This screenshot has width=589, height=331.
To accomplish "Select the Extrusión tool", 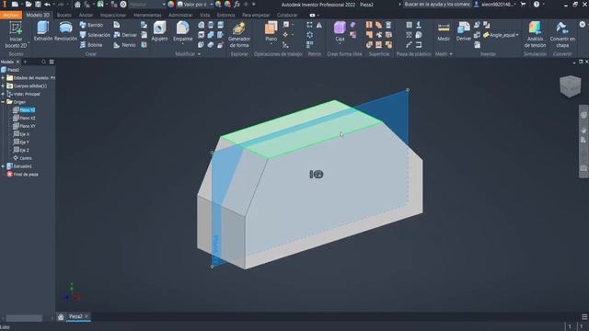I will click(43, 31).
